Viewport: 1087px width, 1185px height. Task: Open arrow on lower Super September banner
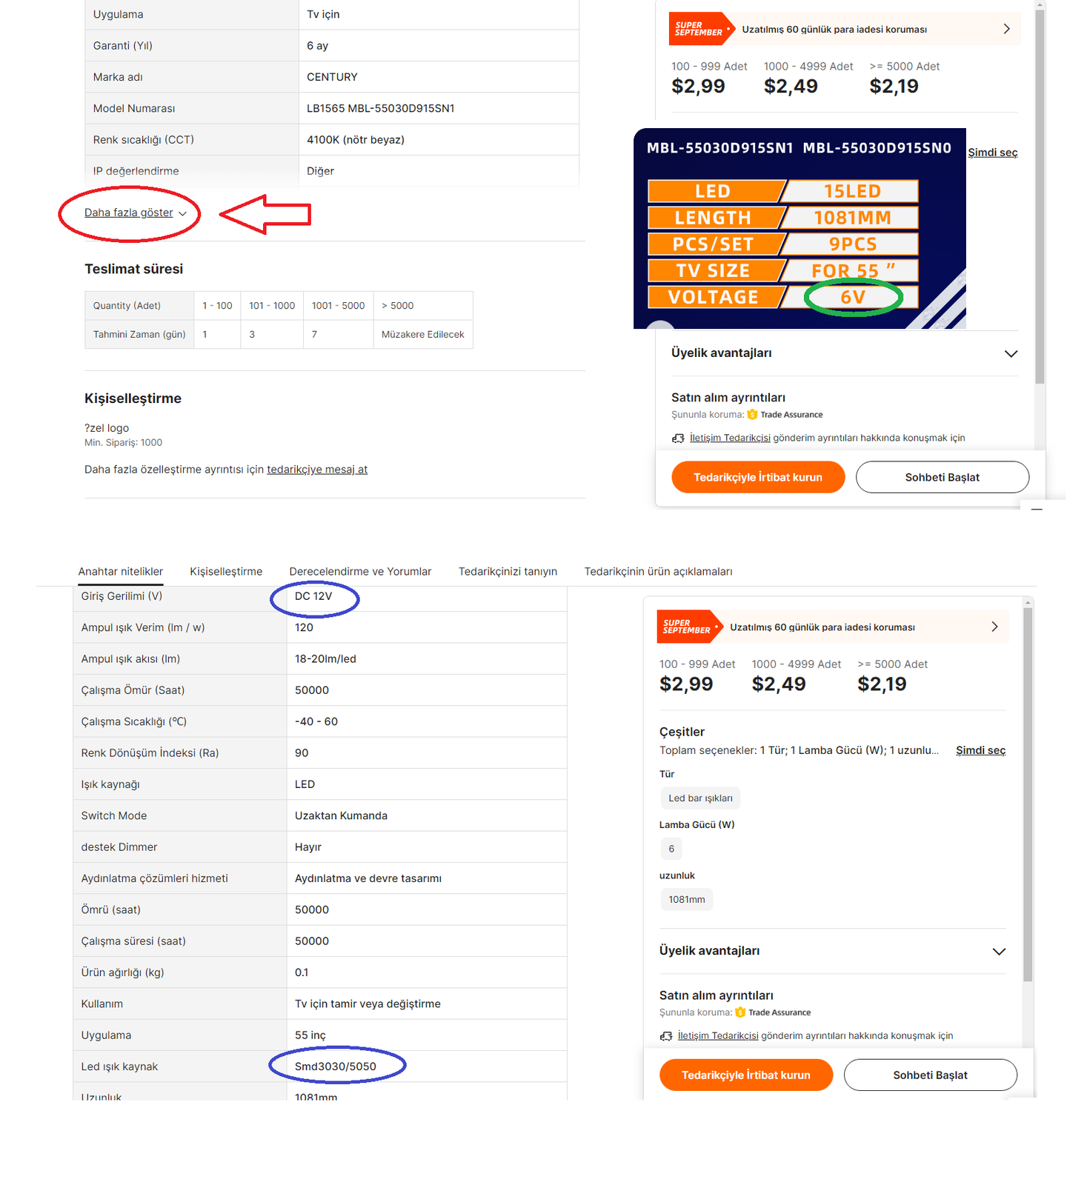coord(994,627)
